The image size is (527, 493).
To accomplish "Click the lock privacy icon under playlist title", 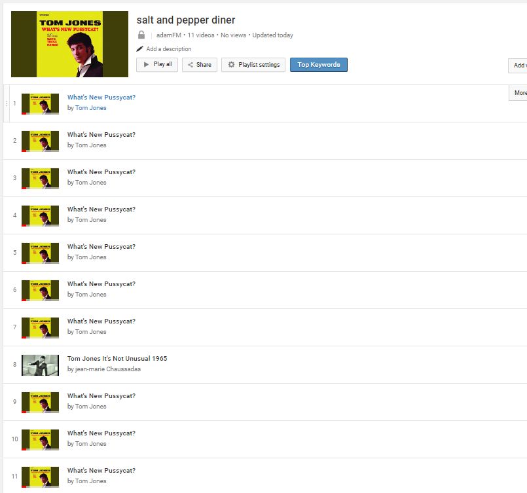I will pyautogui.click(x=141, y=35).
